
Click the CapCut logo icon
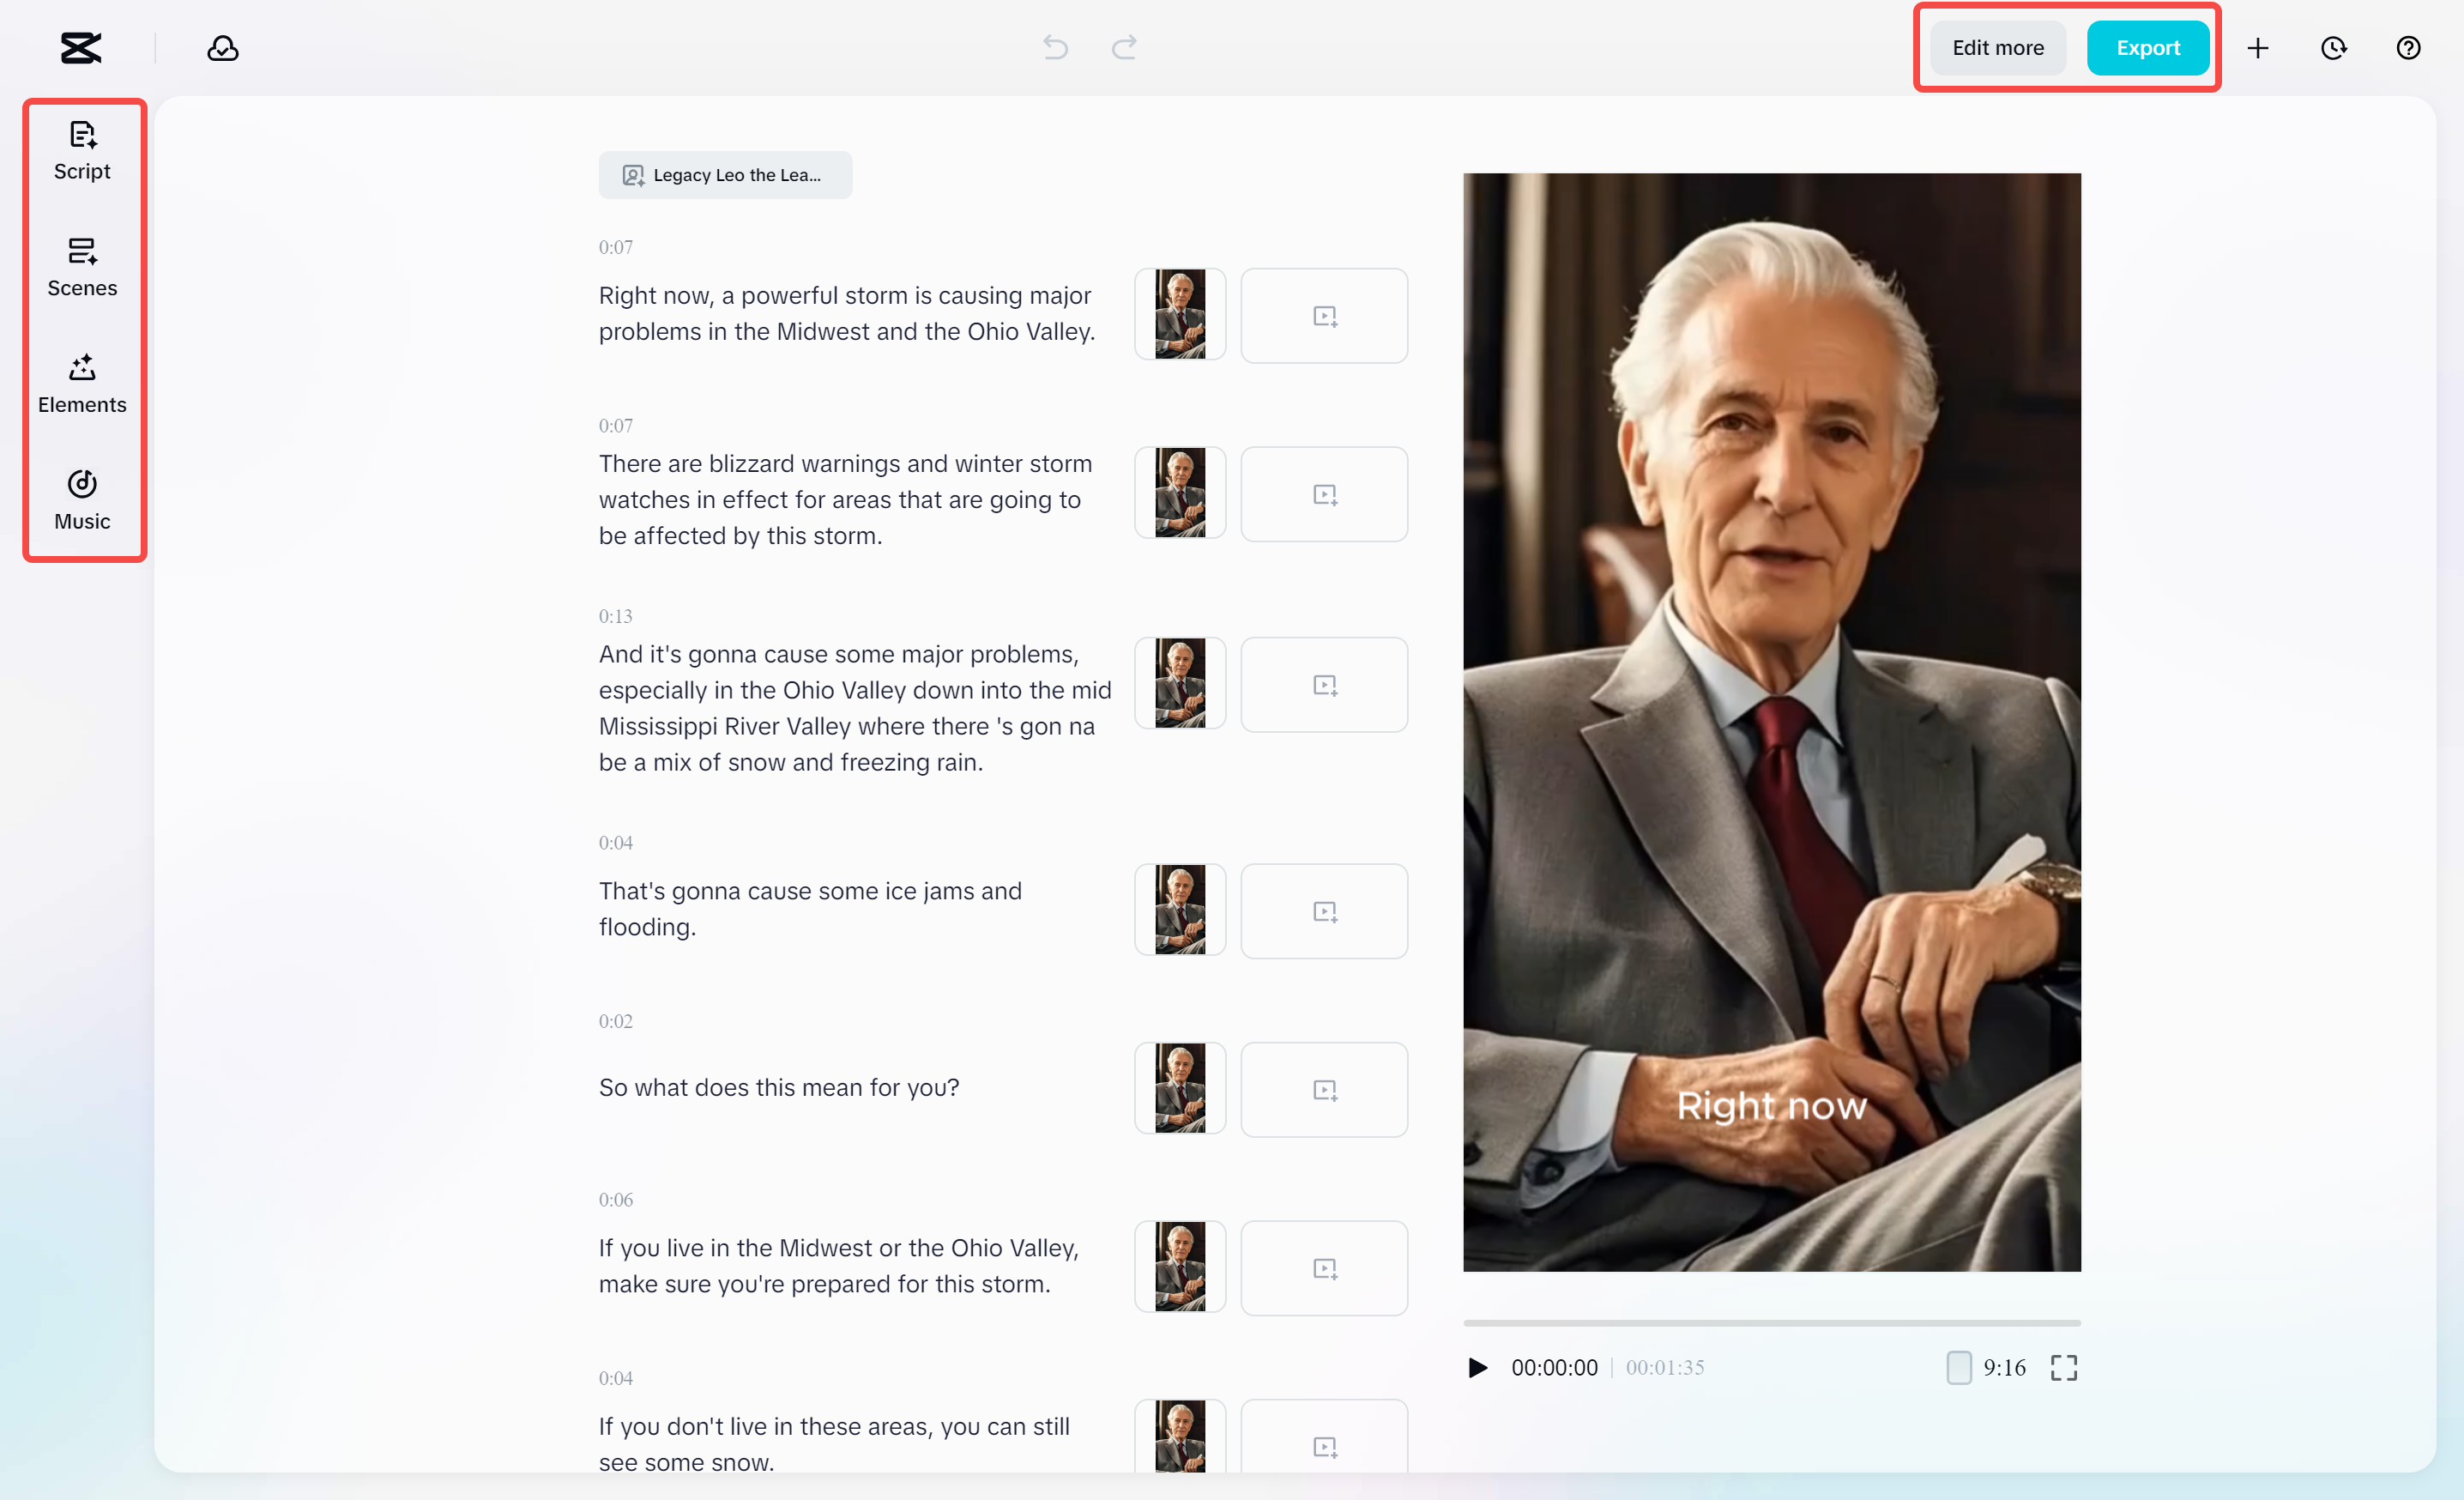tap(81, 48)
